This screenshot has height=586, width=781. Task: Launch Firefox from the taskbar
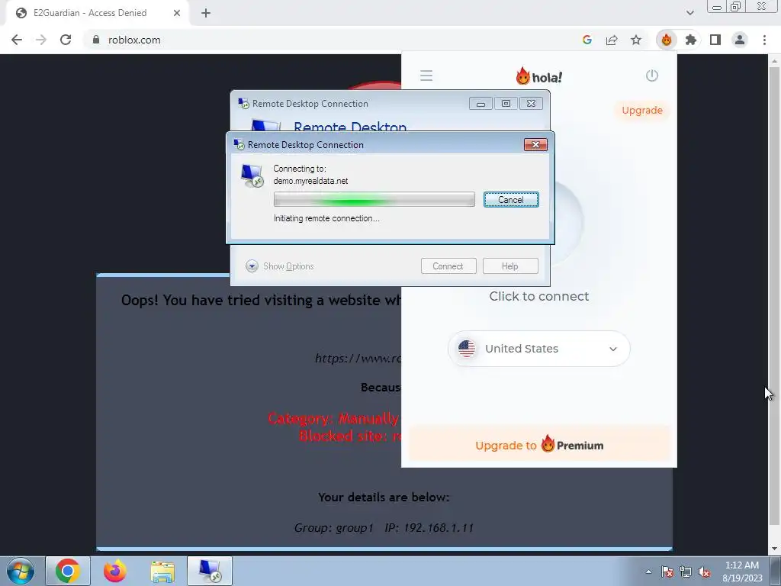coord(115,571)
